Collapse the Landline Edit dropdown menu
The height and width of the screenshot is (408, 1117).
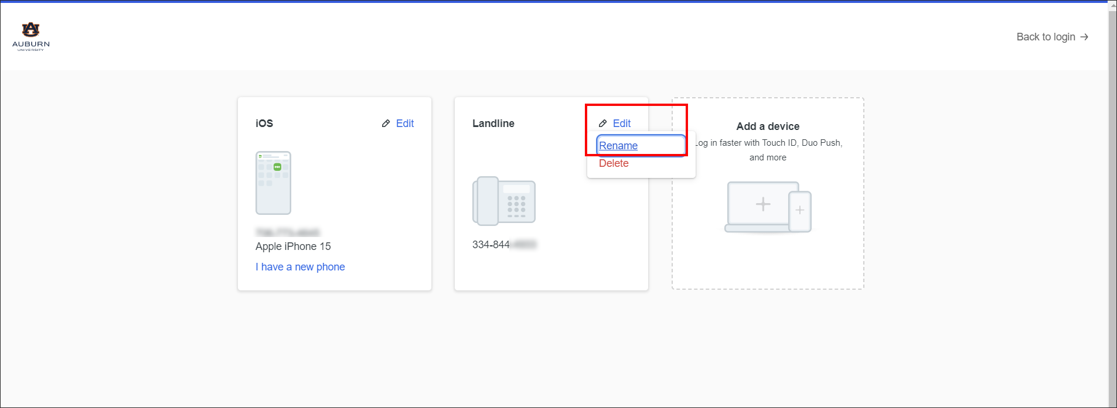(x=621, y=124)
